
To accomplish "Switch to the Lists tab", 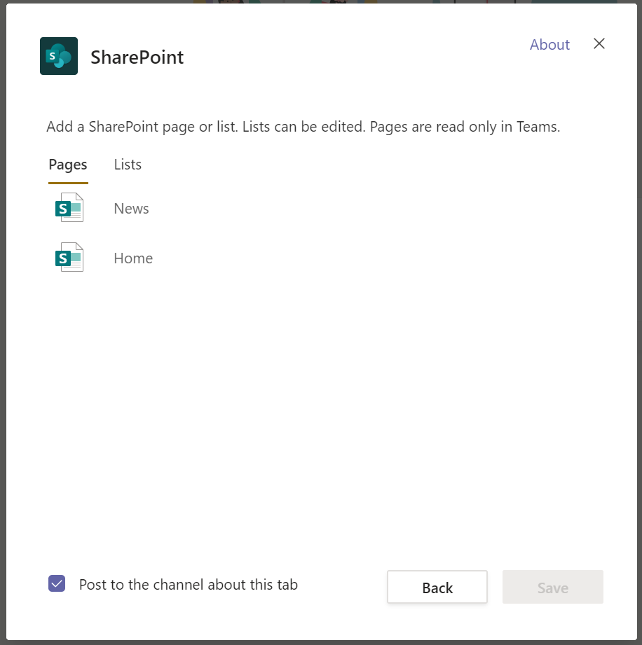I will [x=128, y=165].
